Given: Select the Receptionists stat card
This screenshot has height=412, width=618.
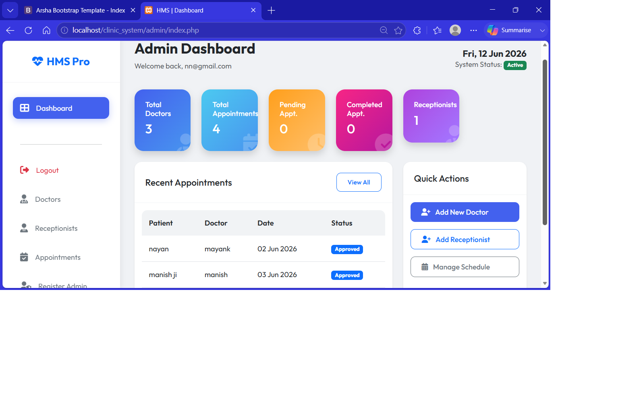Looking at the screenshot, I should click(431, 116).
